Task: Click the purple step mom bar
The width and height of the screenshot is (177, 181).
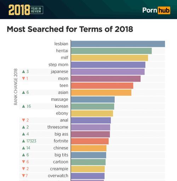Action: 108,65
